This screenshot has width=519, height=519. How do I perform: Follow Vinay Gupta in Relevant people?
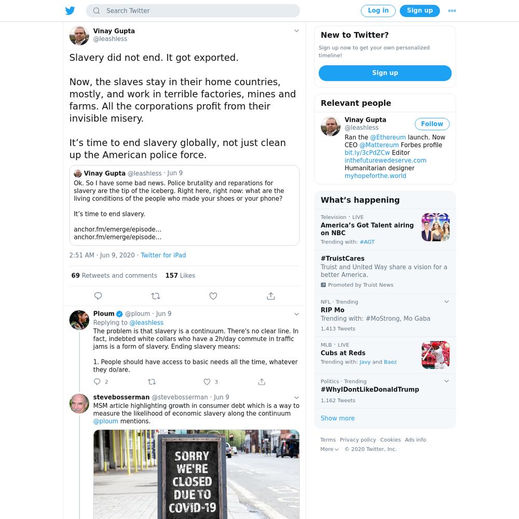[432, 124]
